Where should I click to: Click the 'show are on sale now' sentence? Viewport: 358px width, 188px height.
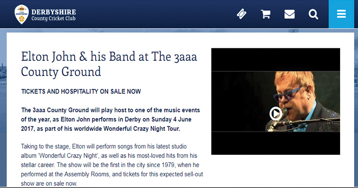[49, 184]
